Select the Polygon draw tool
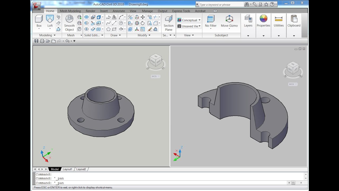This screenshot has width=339, height=191. pos(108,29)
